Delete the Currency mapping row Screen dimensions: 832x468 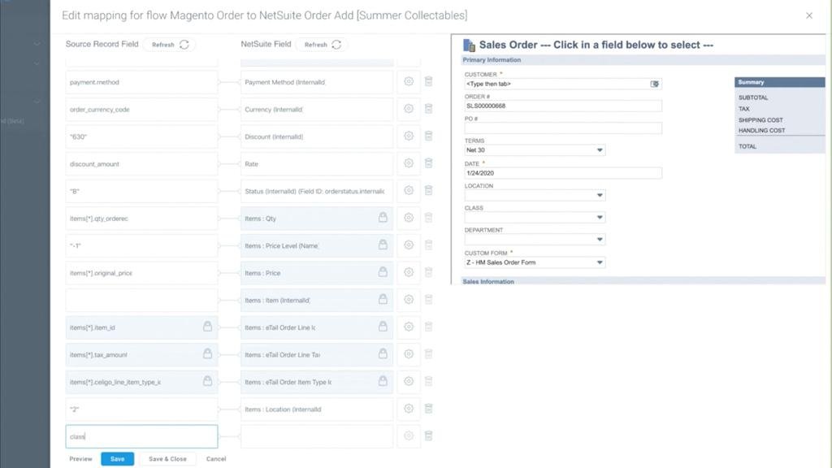[x=428, y=109]
